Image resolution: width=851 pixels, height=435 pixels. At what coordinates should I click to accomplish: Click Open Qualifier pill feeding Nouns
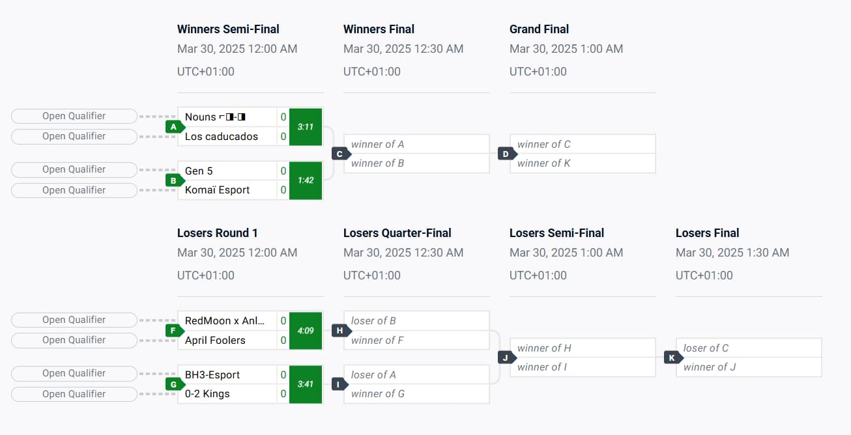click(74, 116)
